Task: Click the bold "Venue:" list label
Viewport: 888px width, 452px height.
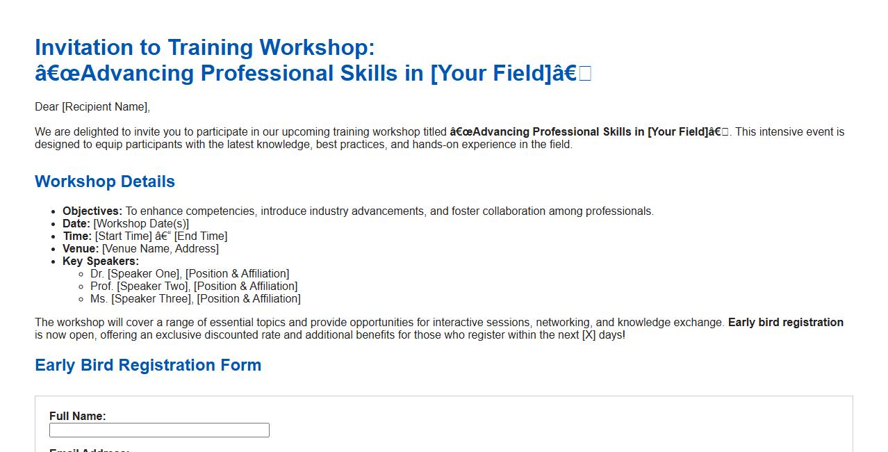Action: (81, 249)
